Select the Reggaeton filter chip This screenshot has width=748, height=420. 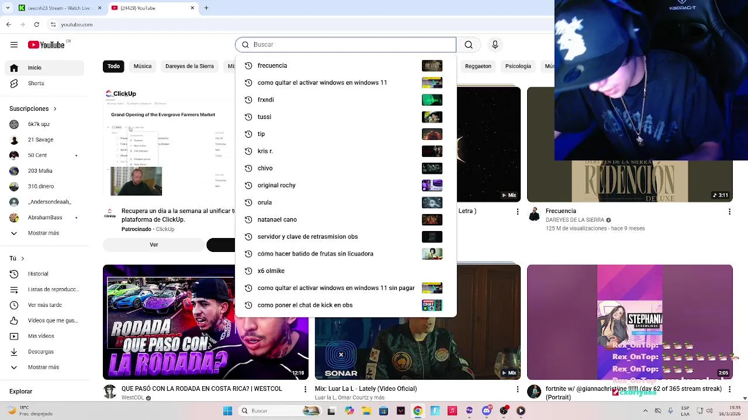pyautogui.click(x=478, y=66)
